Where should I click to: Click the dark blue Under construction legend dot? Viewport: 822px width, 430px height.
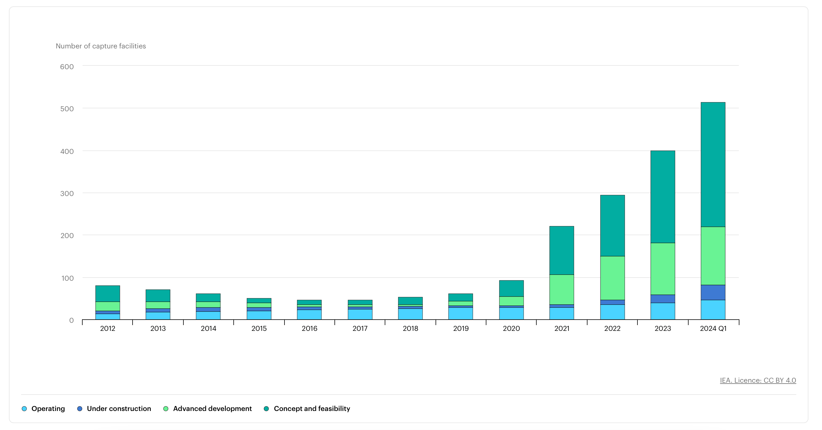80,409
